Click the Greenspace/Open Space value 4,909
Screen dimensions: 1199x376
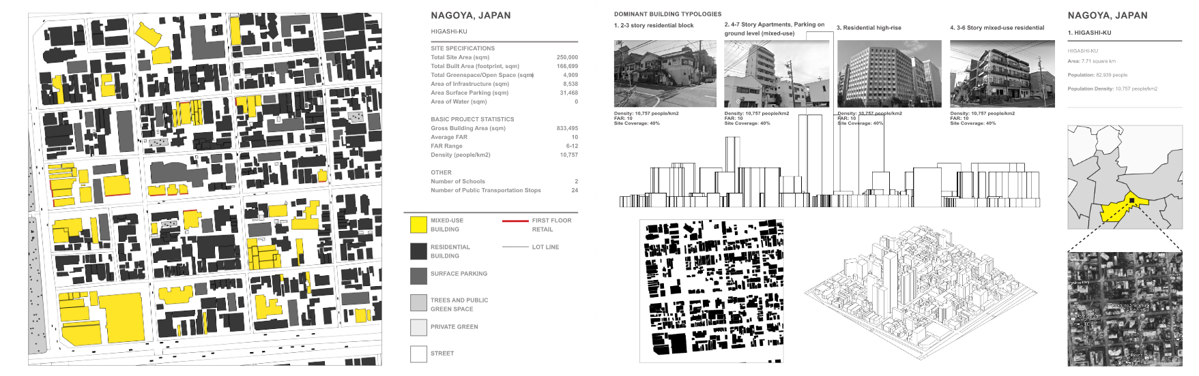point(570,75)
